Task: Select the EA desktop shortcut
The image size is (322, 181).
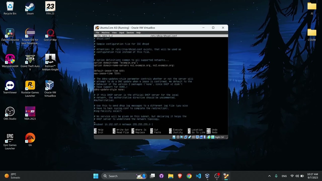Action: pyautogui.click(x=30, y=140)
